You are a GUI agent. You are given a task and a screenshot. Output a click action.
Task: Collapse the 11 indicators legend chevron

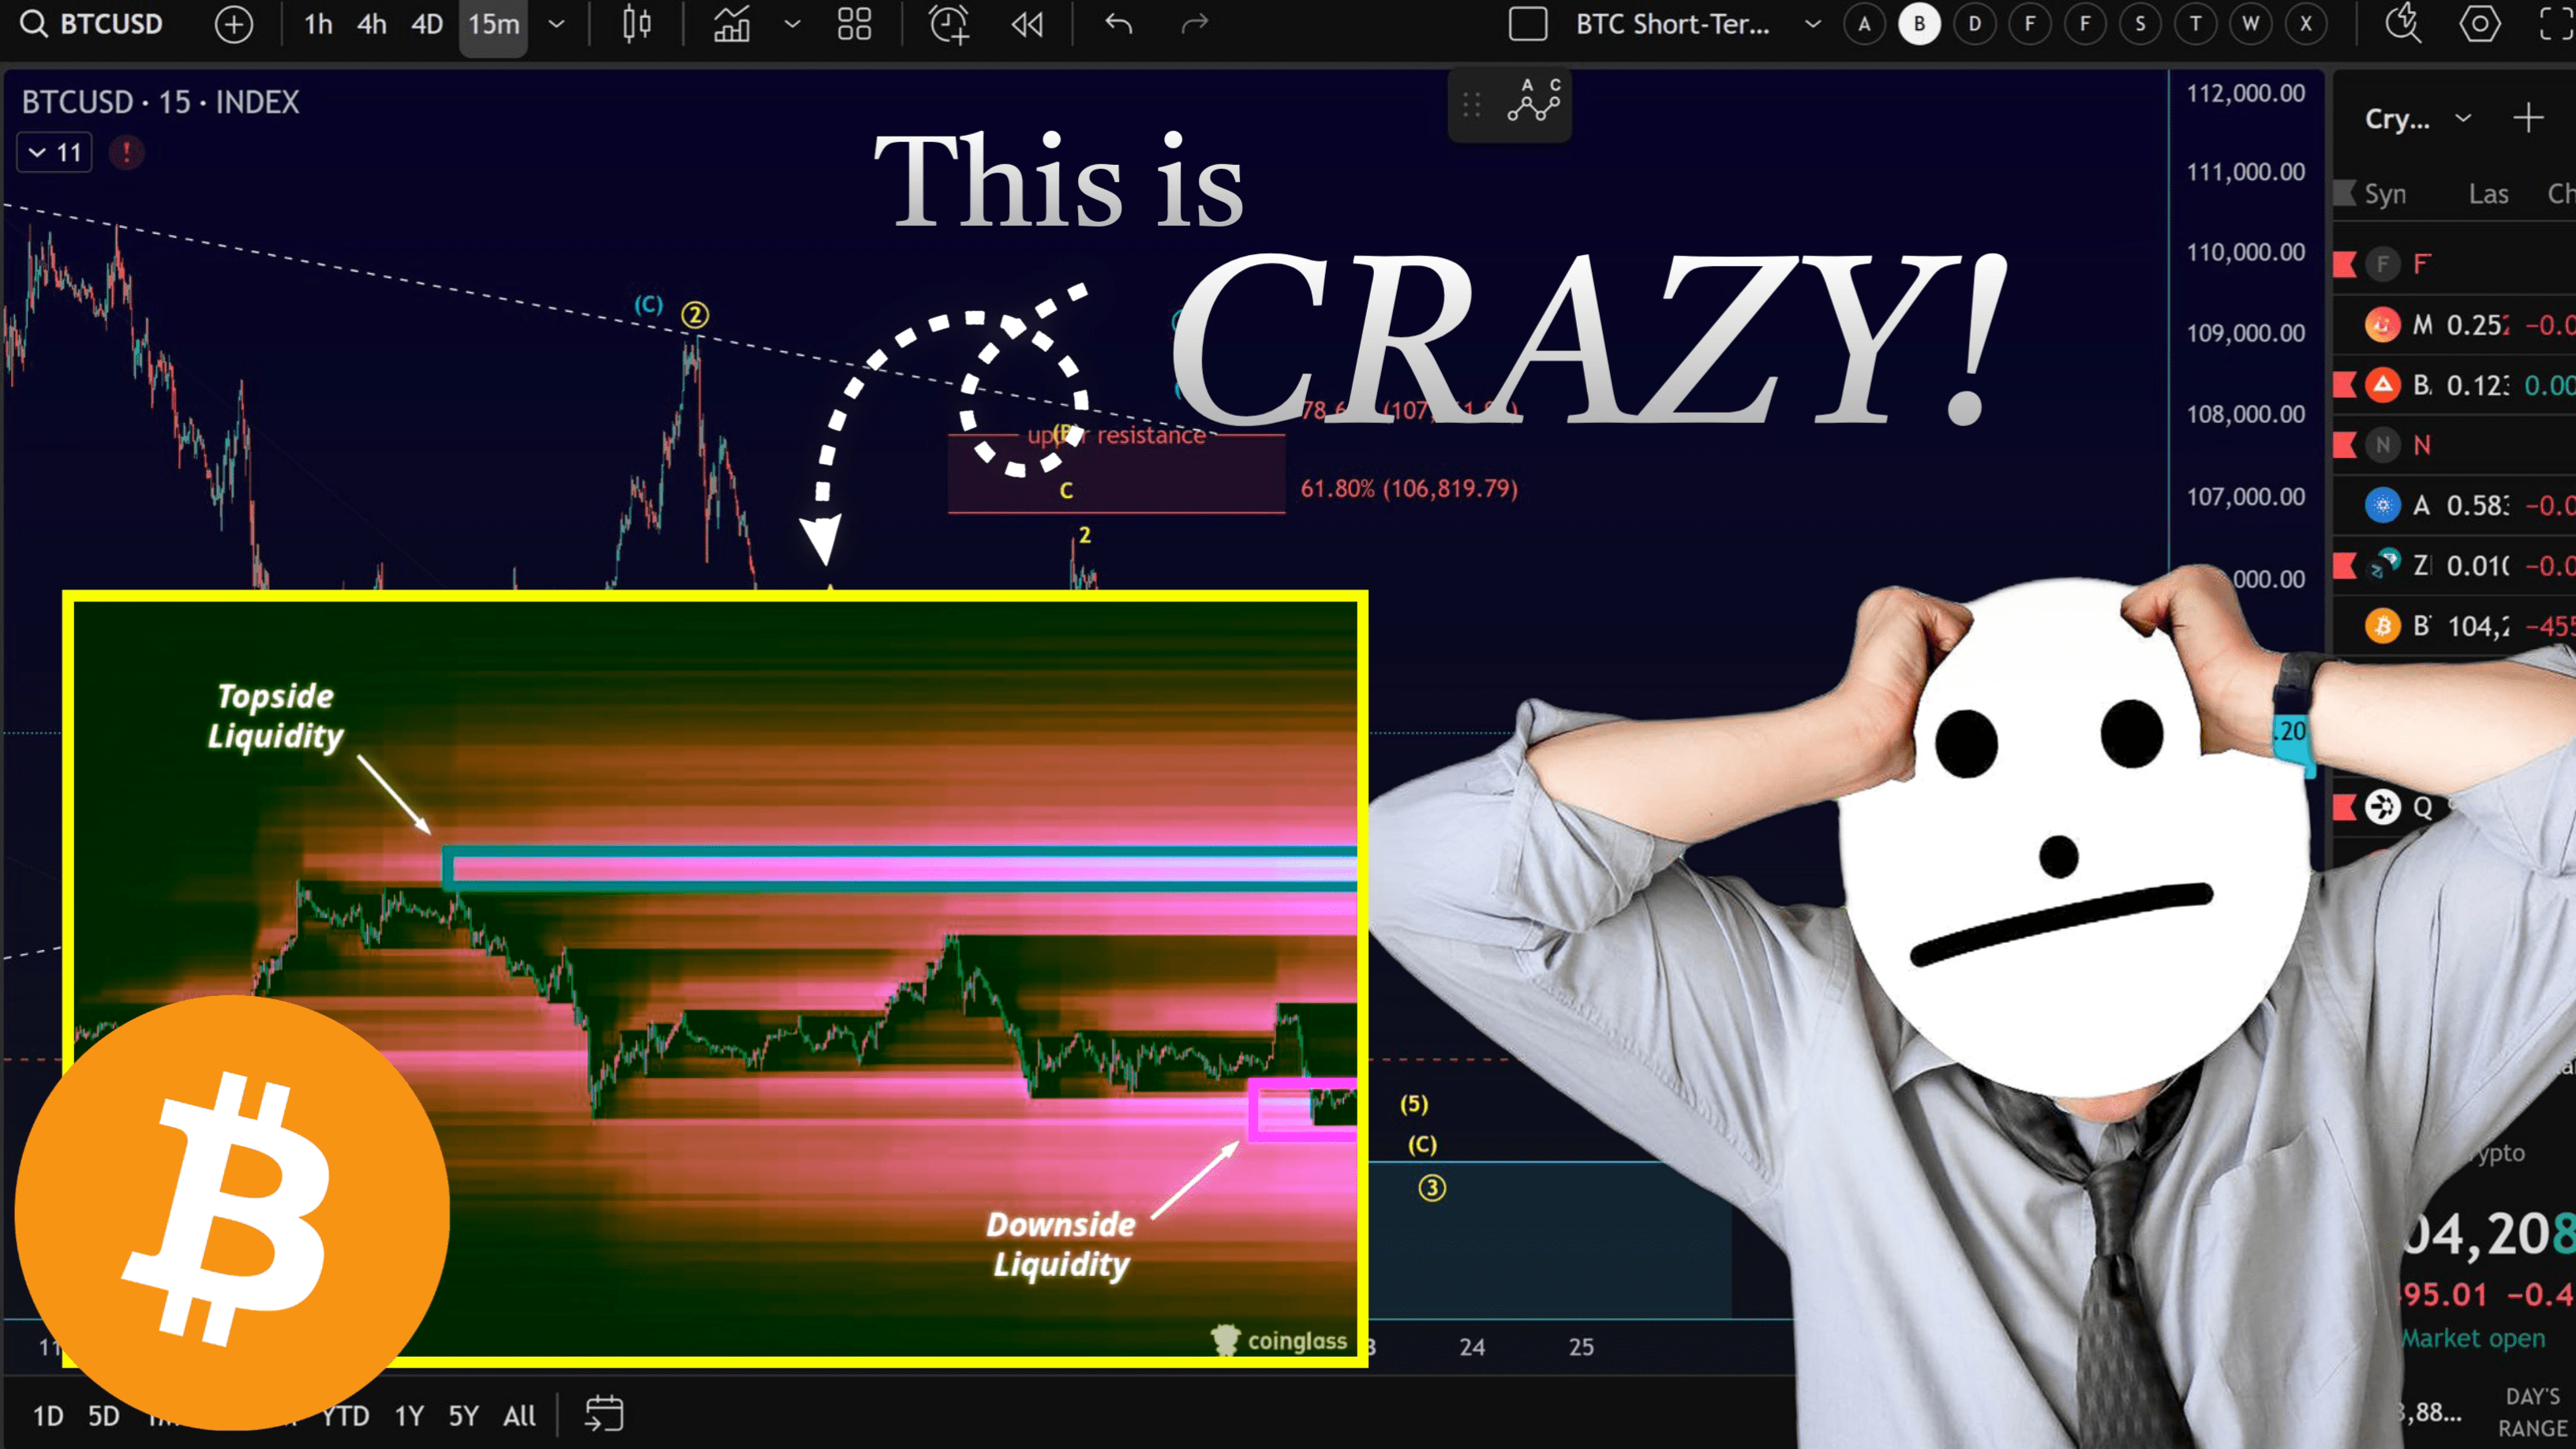pyautogui.click(x=38, y=153)
